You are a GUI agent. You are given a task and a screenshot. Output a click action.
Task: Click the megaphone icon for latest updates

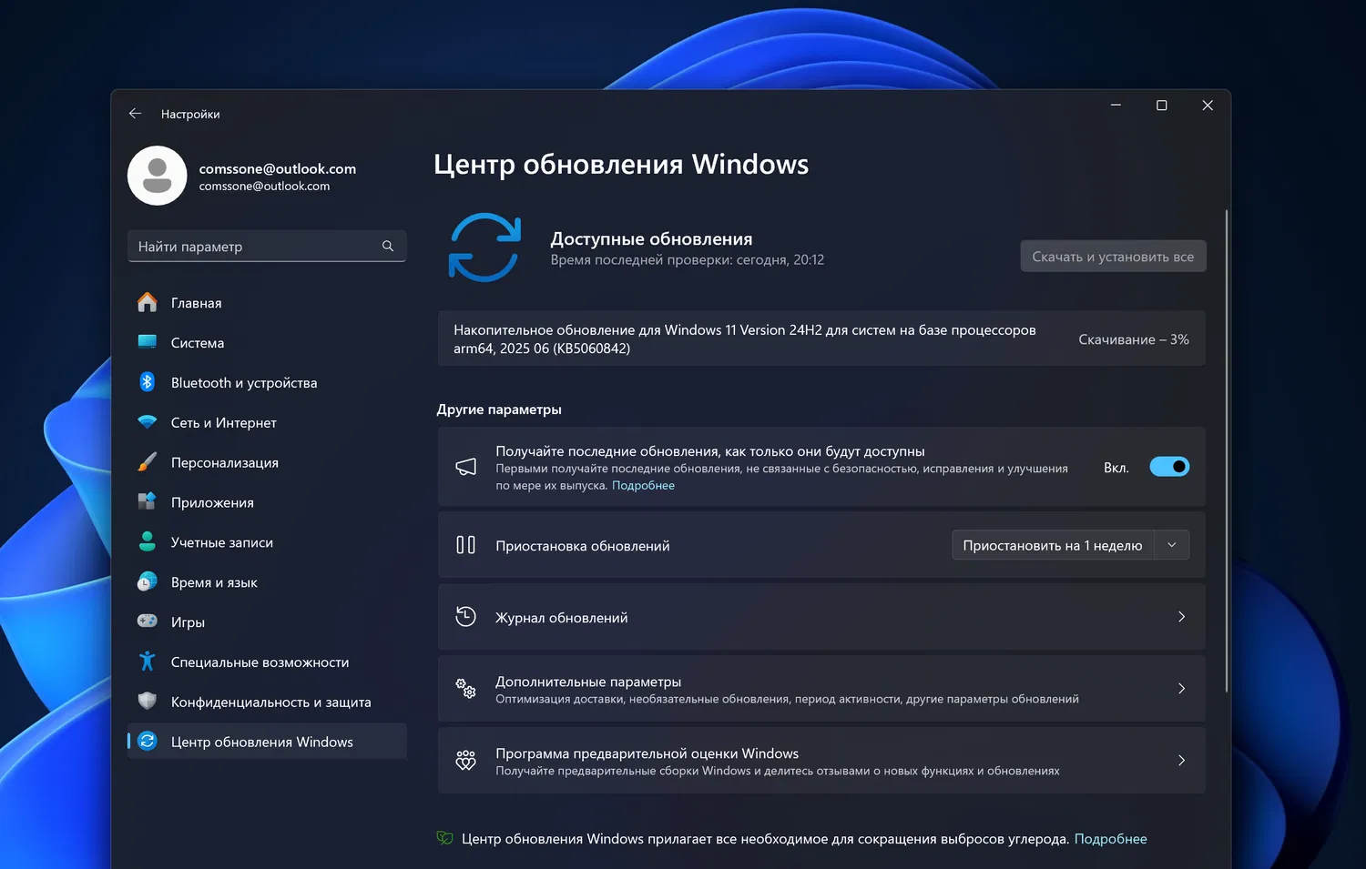(466, 467)
